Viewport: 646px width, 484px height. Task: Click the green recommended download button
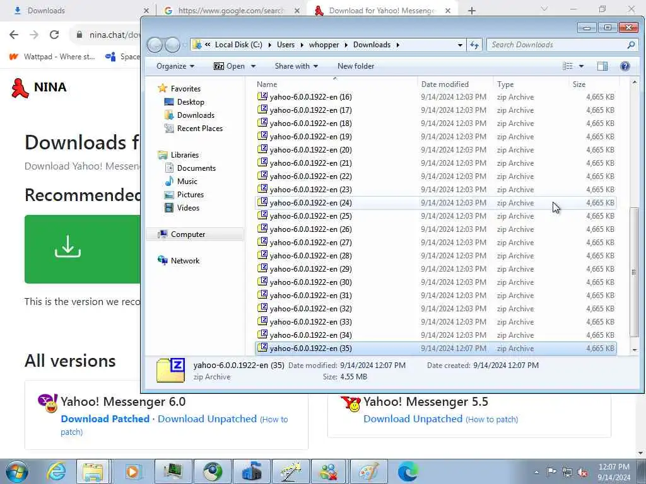[x=83, y=249]
